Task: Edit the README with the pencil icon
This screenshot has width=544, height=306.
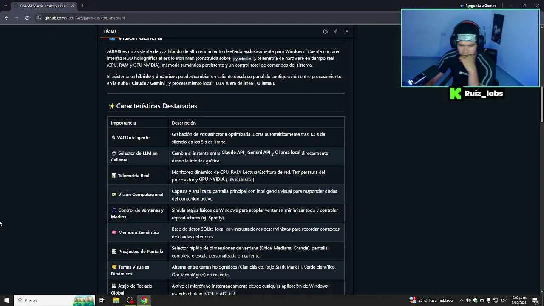Action: (x=335, y=31)
